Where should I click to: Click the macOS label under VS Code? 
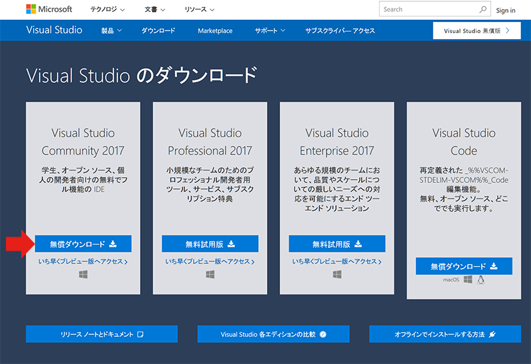(x=451, y=280)
